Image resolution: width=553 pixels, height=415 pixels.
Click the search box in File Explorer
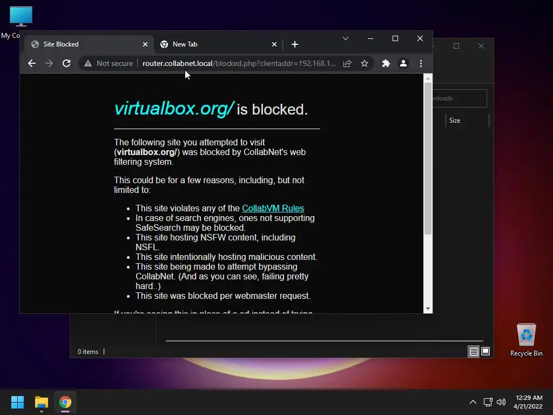point(460,98)
